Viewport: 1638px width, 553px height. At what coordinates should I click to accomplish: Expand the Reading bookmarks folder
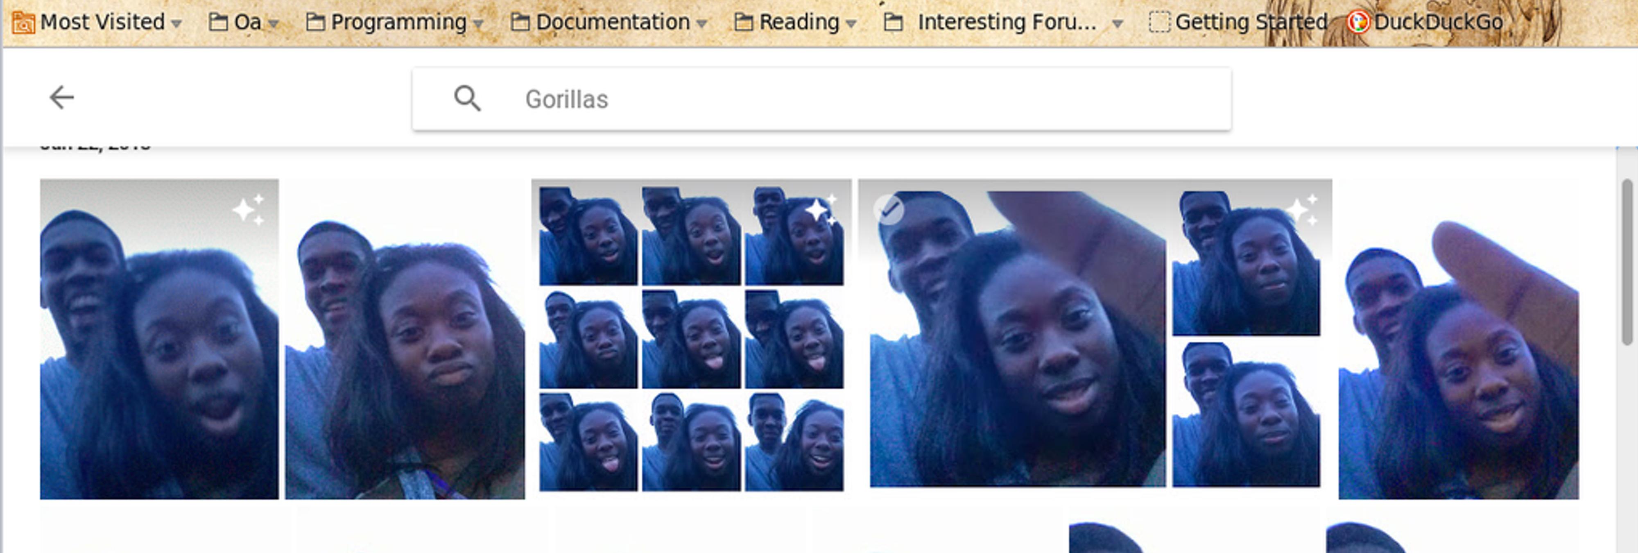796,22
